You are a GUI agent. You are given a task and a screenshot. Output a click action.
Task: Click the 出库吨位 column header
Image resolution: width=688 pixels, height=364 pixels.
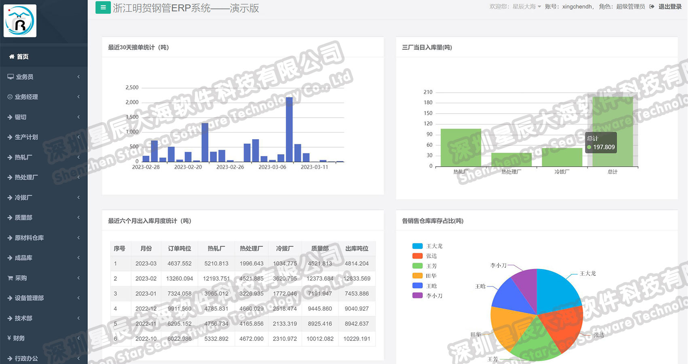[357, 248]
